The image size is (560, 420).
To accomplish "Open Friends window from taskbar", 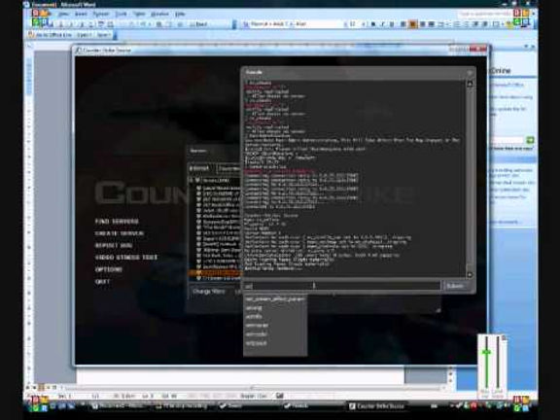I will pyautogui.click(x=297, y=406).
